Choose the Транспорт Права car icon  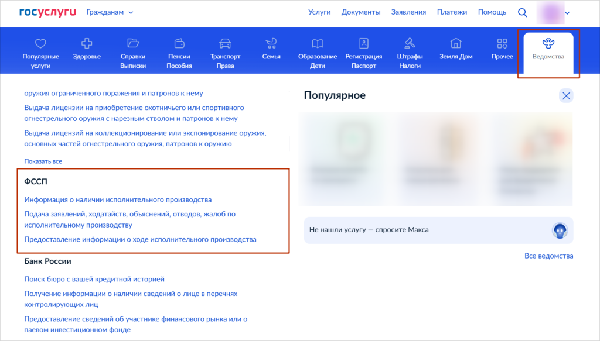225,43
